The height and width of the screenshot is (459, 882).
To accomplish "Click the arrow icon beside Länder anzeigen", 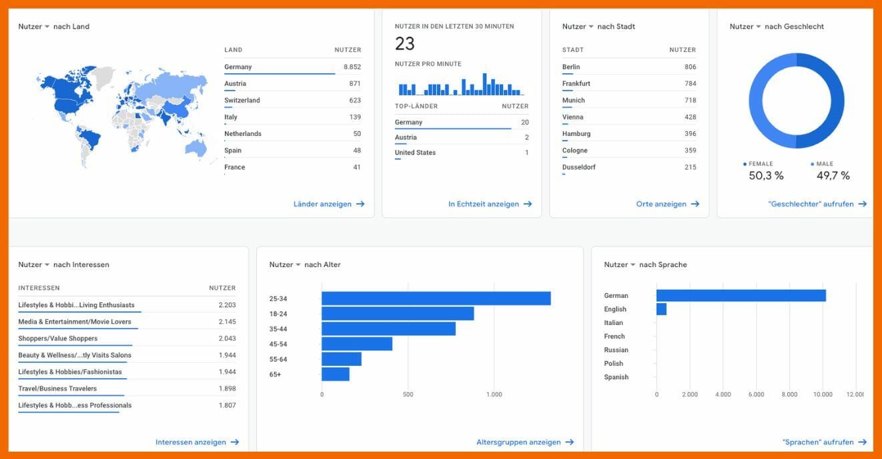I will pos(360,205).
